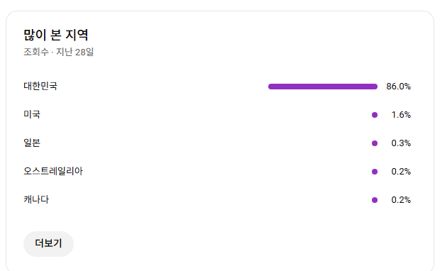Viewport: 440px width, 271px height.
Task: Click the 1.6% value for 미국
Action: (401, 115)
